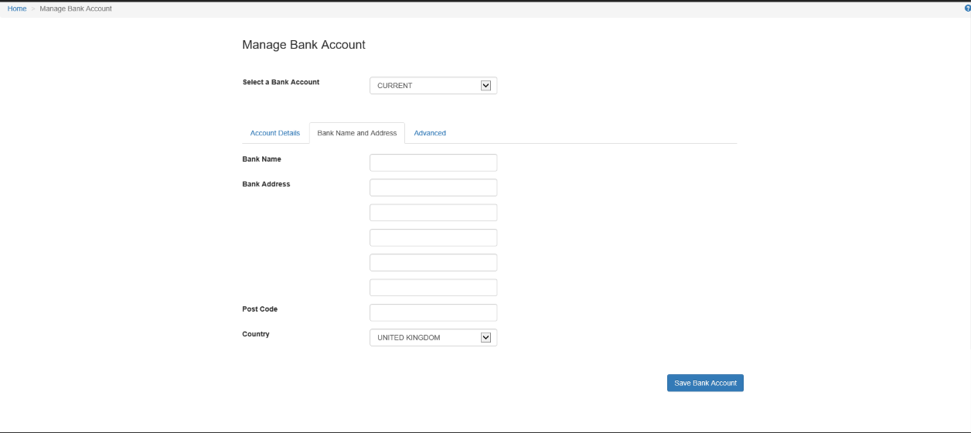
Task: Click the Save Bank Account button
Action: click(705, 383)
